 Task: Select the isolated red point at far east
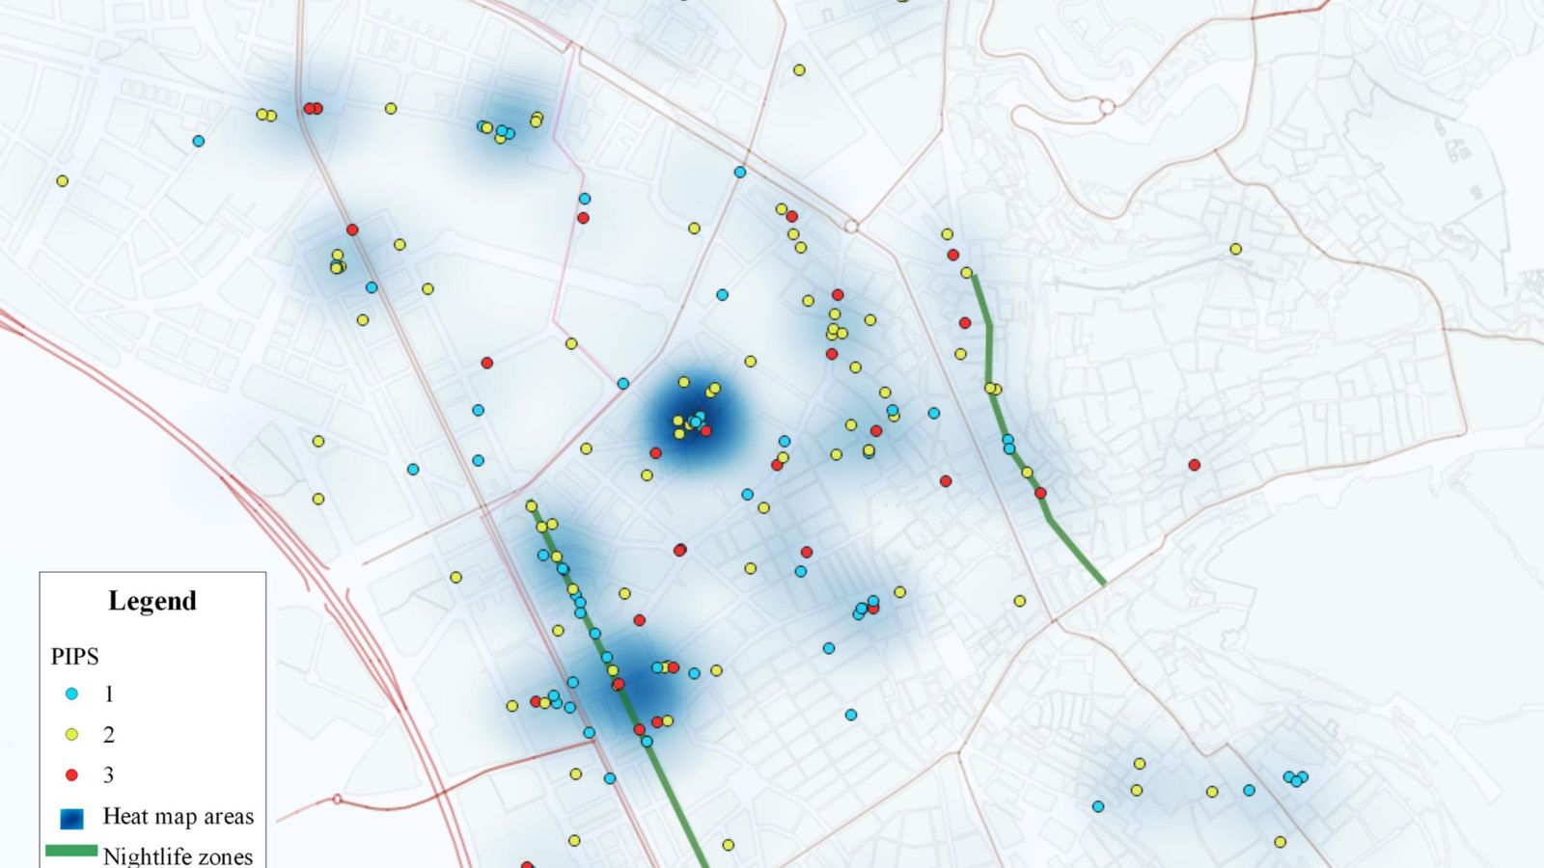coord(1195,465)
